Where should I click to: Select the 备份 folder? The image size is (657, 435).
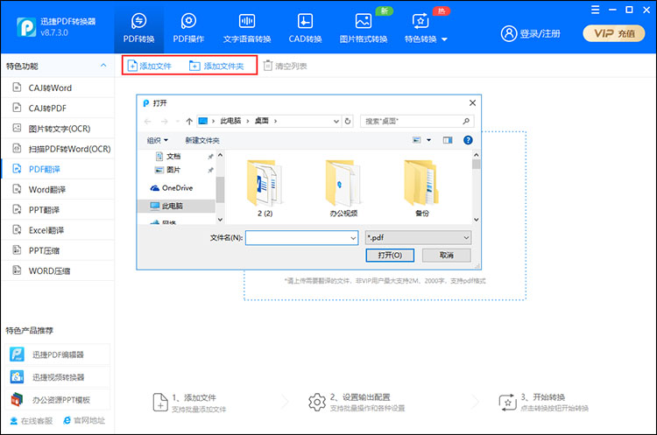tap(421, 187)
